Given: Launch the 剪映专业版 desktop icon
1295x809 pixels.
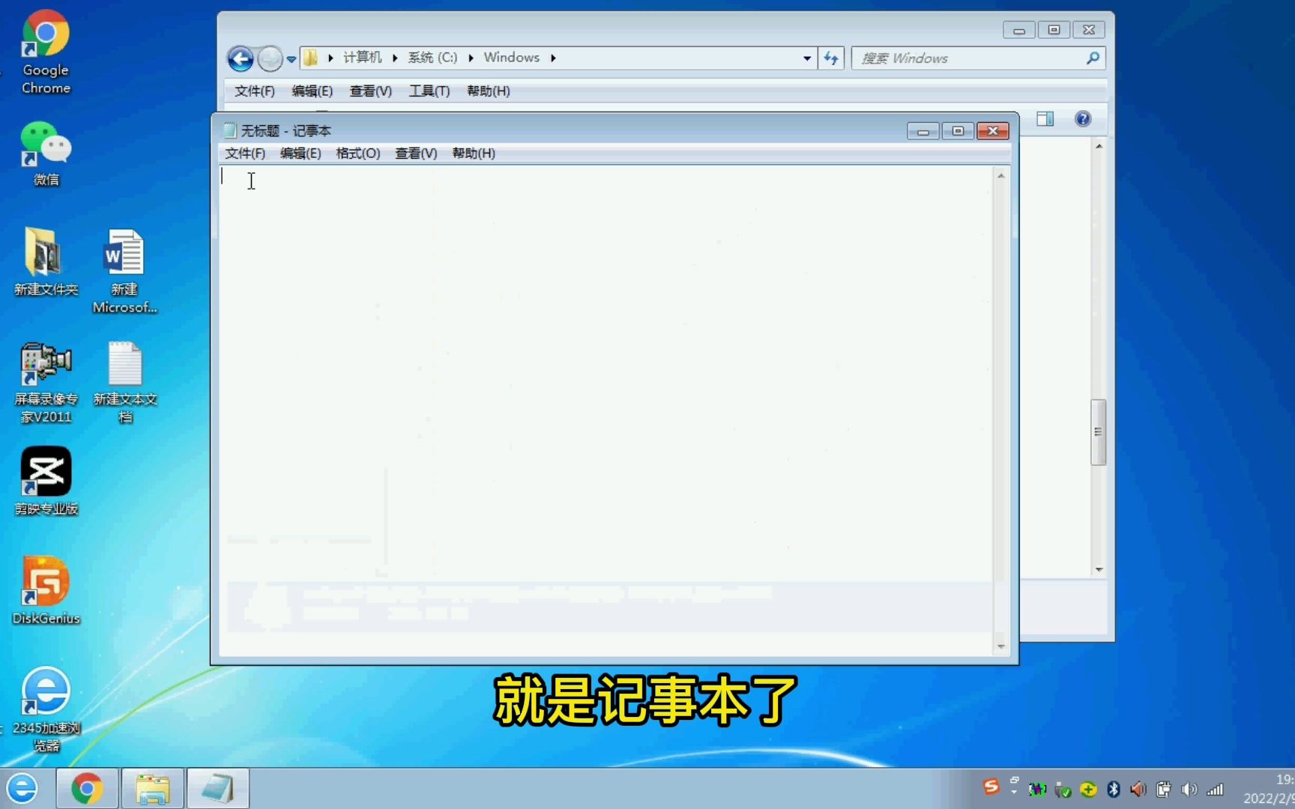Looking at the screenshot, I should (x=46, y=481).
